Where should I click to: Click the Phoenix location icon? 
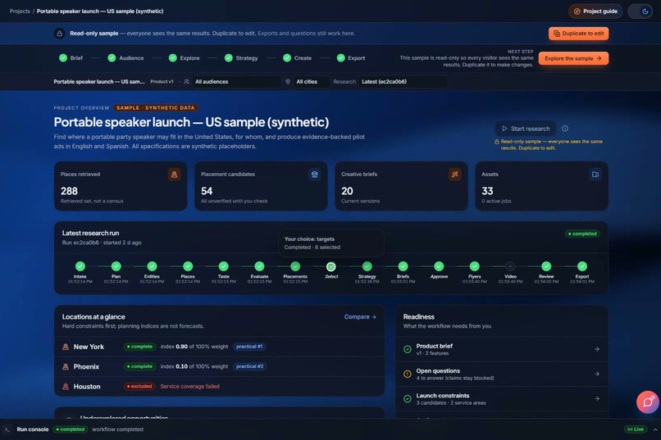coord(66,367)
